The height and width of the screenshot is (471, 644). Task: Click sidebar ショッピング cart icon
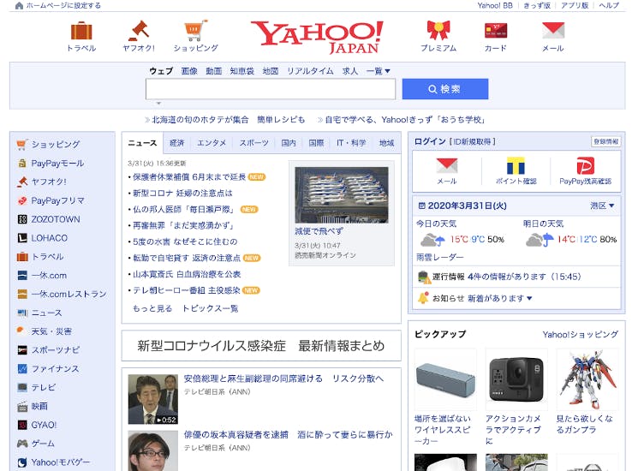click(x=21, y=145)
